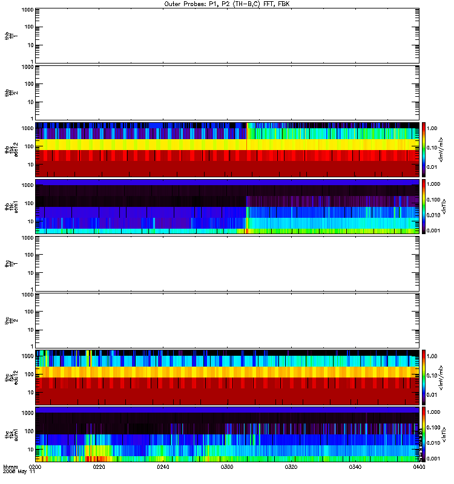Screen dimensions: 454x484
Task: Click the thc fbk scm1 color bar
Action: point(424,434)
